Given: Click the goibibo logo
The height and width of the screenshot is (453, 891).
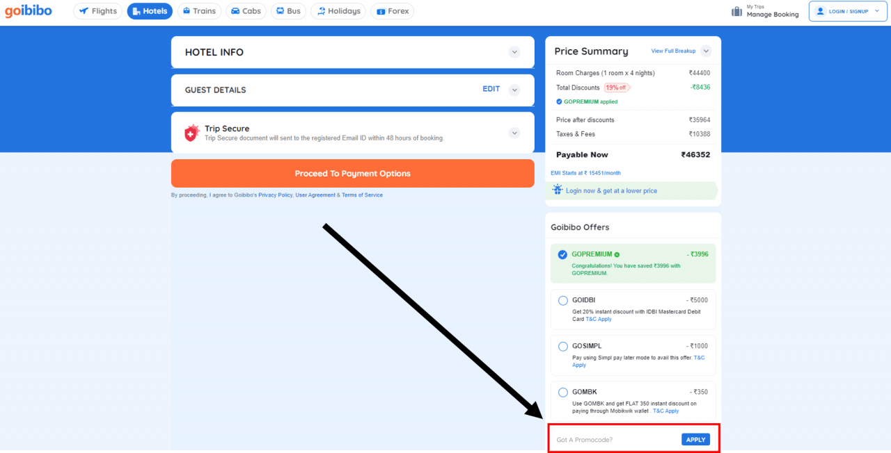Looking at the screenshot, I should [29, 11].
